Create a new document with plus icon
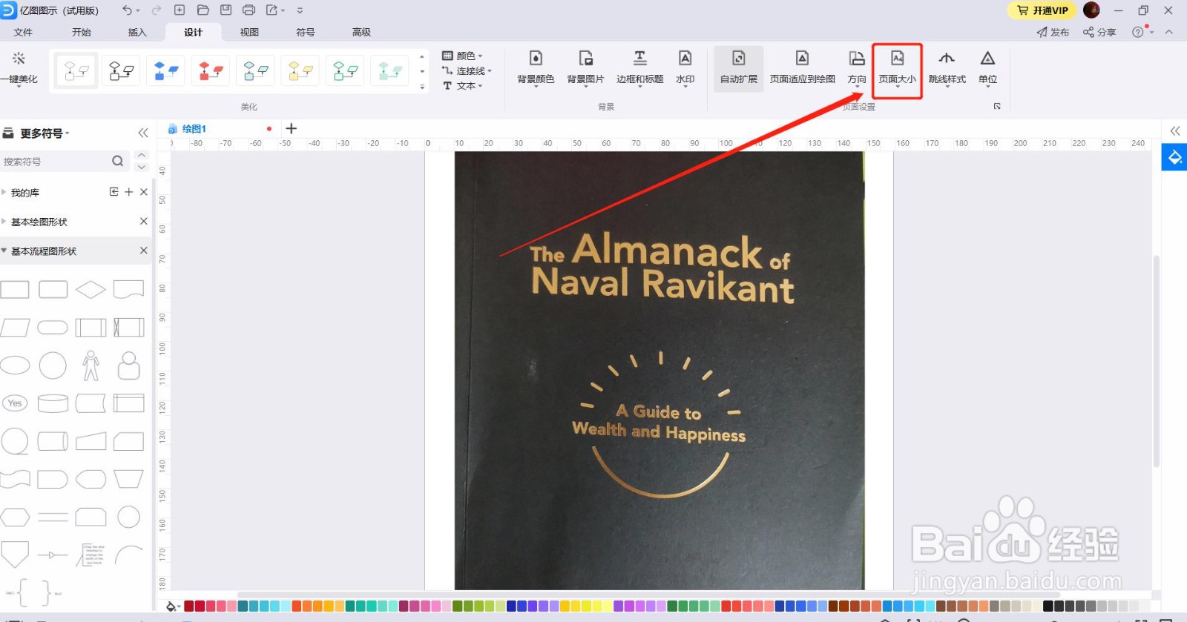The image size is (1187, 622). [x=180, y=10]
